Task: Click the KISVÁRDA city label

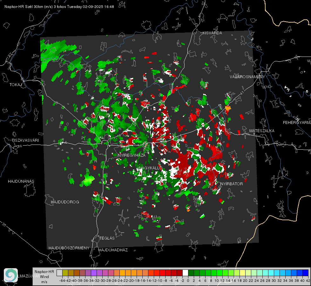Action: tap(212, 33)
